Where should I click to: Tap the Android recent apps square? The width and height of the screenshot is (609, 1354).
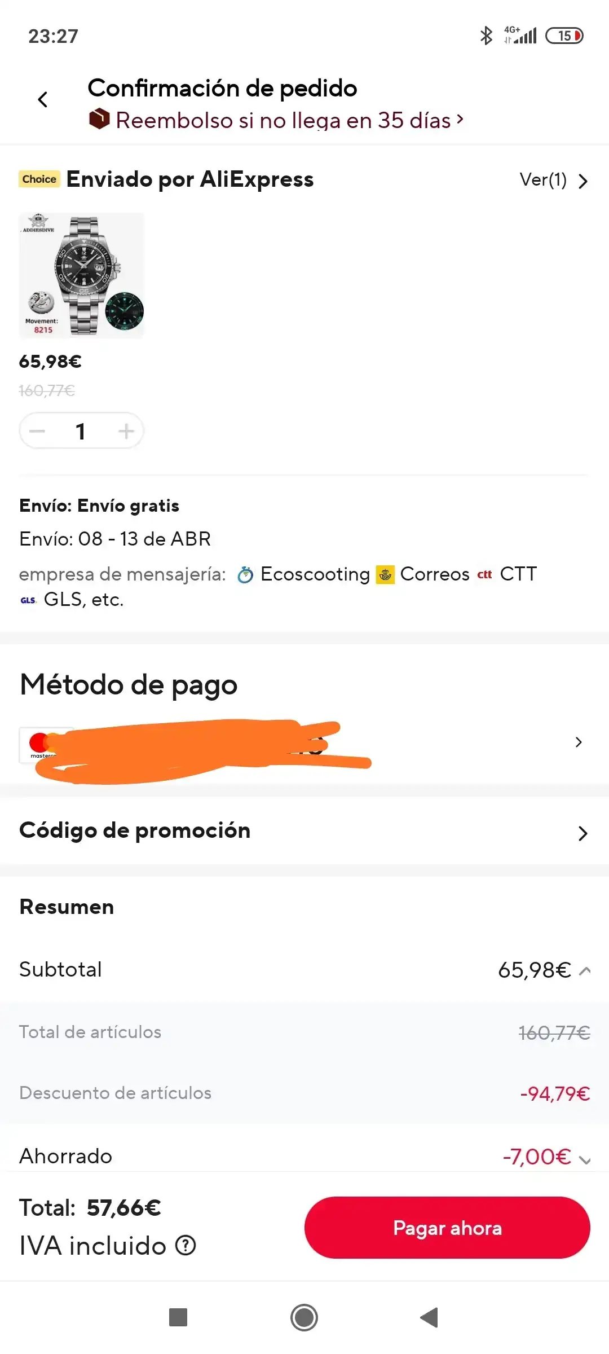178,1317
